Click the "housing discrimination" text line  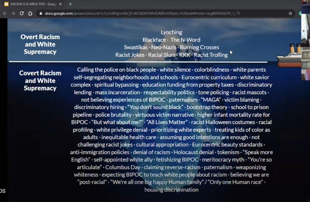(171, 190)
